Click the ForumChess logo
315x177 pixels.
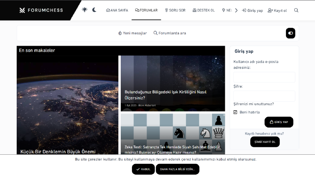41,10
